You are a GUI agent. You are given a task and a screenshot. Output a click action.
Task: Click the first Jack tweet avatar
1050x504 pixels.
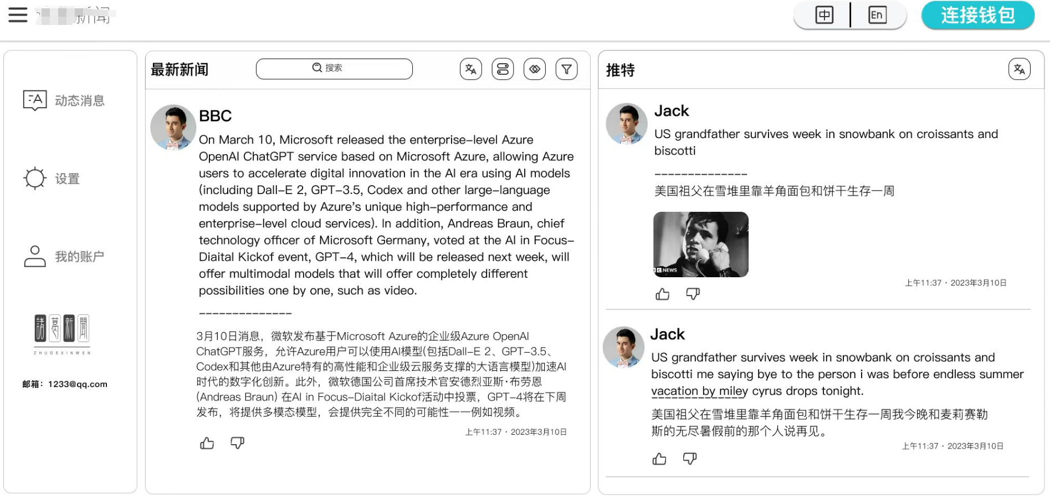point(627,124)
